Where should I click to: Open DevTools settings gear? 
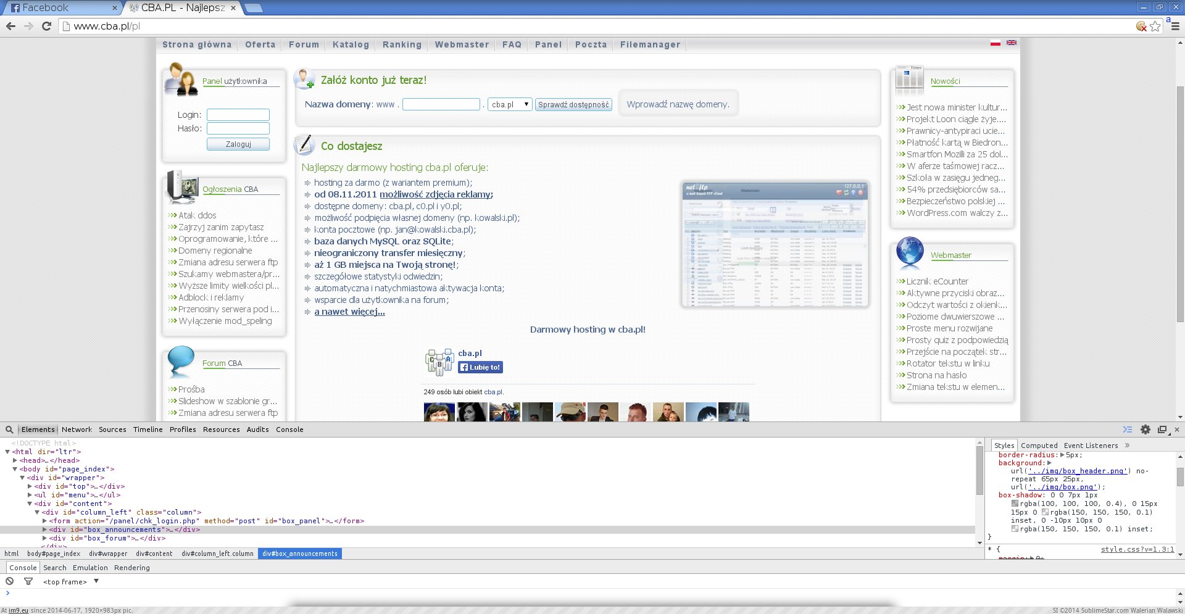[x=1145, y=429]
